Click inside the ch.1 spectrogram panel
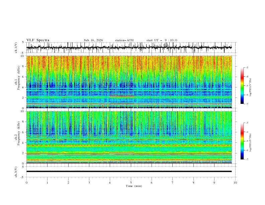 point(129,82)
